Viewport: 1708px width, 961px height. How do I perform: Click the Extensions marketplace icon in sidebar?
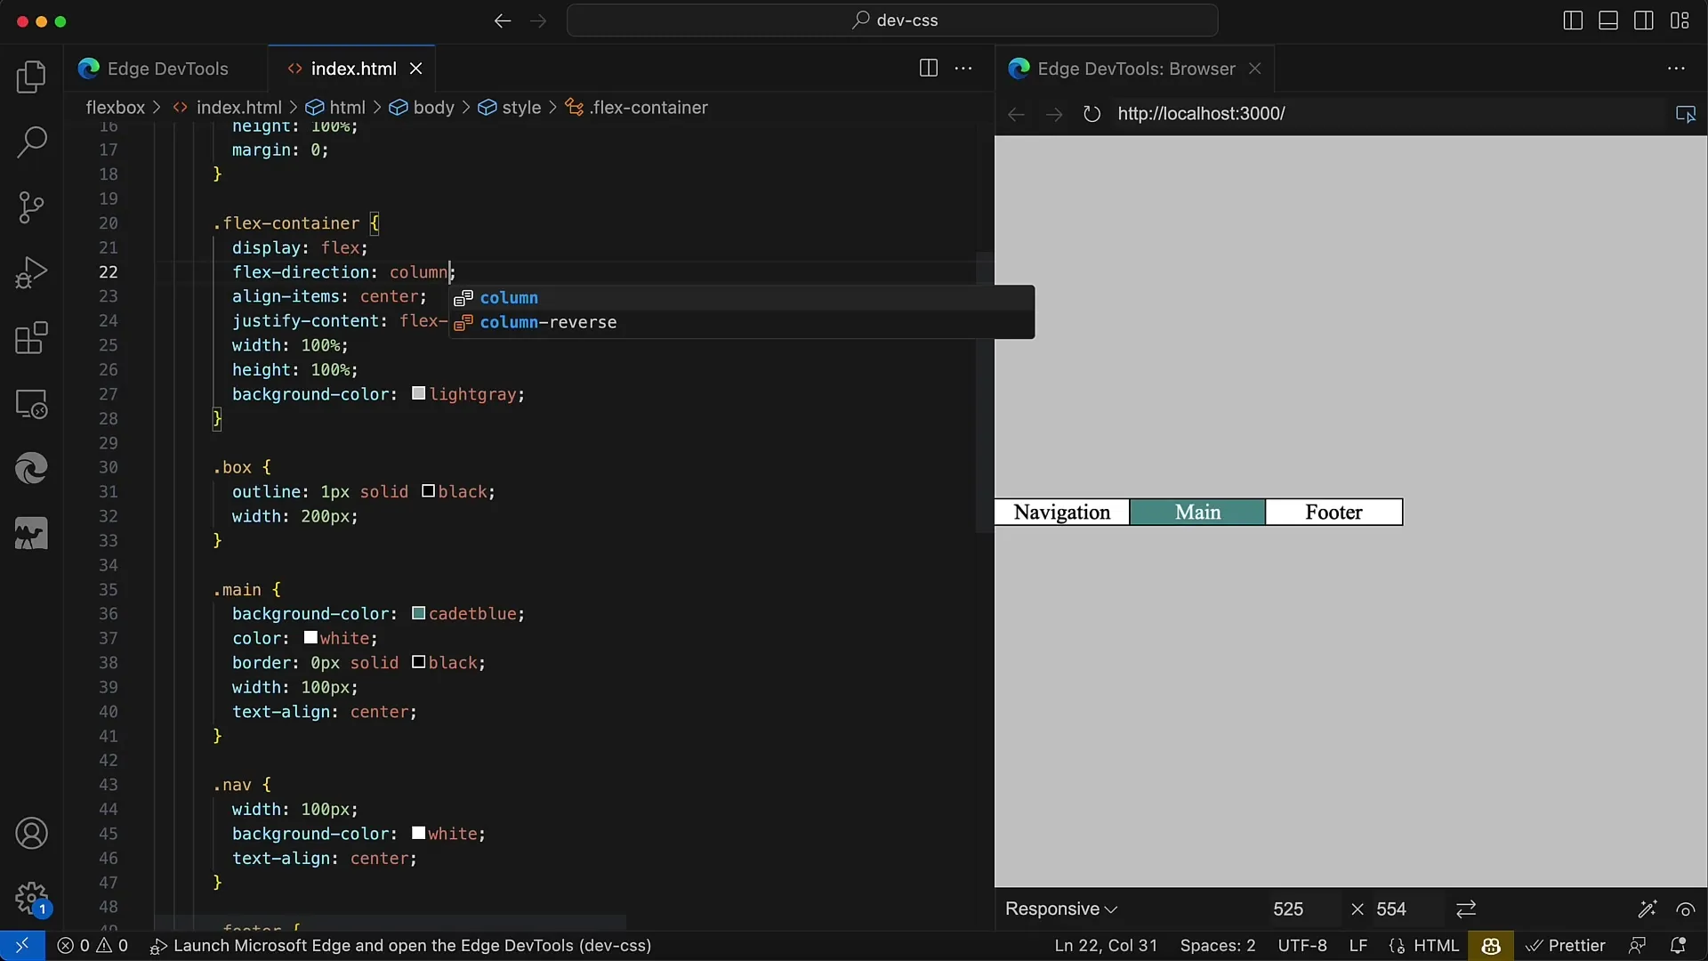32,338
